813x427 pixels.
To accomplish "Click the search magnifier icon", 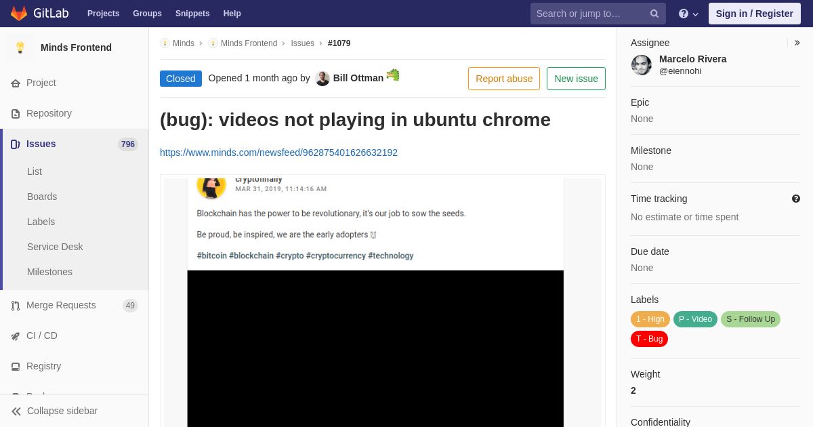I will [x=654, y=14].
